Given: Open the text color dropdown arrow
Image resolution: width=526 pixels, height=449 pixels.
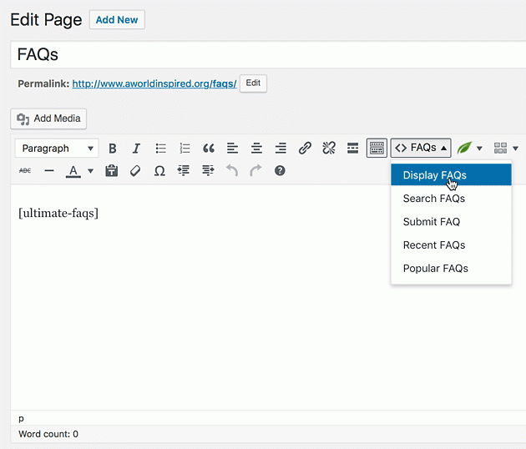Looking at the screenshot, I should pyautogui.click(x=90, y=171).
